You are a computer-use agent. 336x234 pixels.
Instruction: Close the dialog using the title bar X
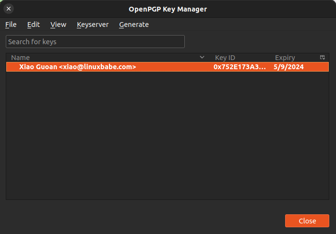(x=9, y=9)
